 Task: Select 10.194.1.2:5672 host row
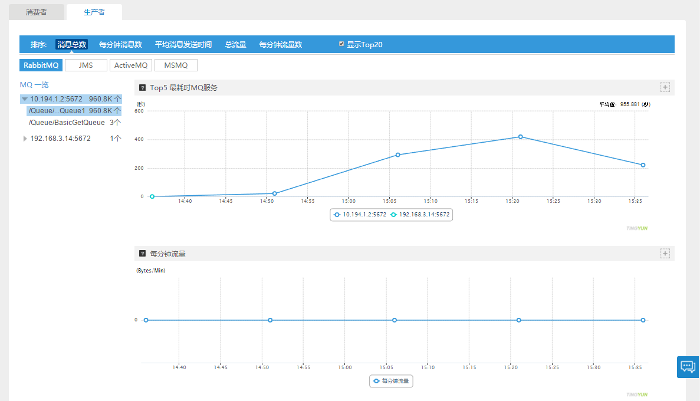point(71,99)
